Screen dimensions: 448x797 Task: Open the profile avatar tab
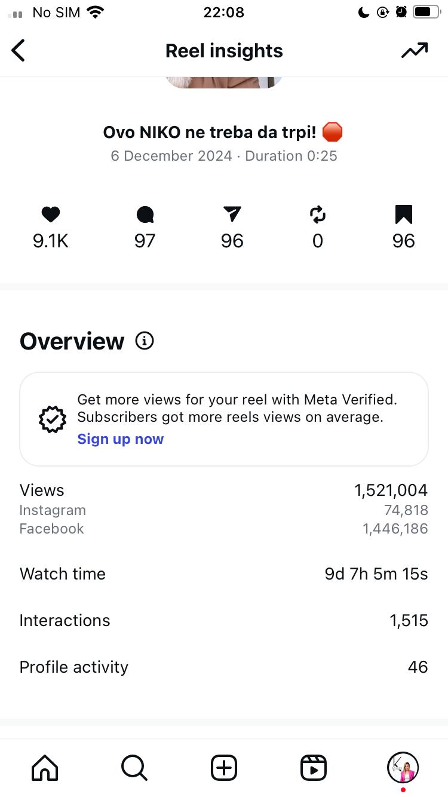pos(403,767)
